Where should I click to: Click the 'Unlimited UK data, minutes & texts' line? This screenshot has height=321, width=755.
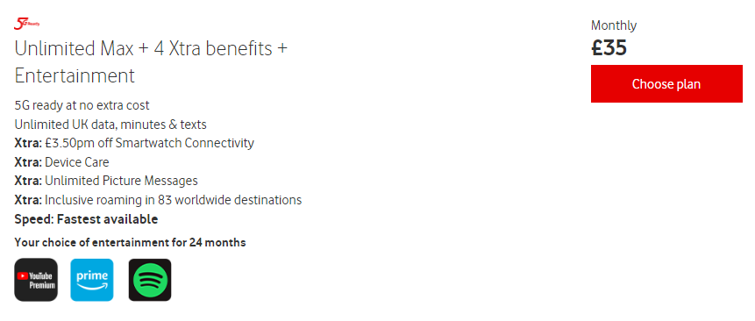[110, 125]
